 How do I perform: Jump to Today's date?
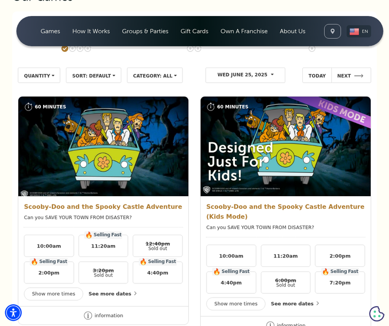[317, 75]
